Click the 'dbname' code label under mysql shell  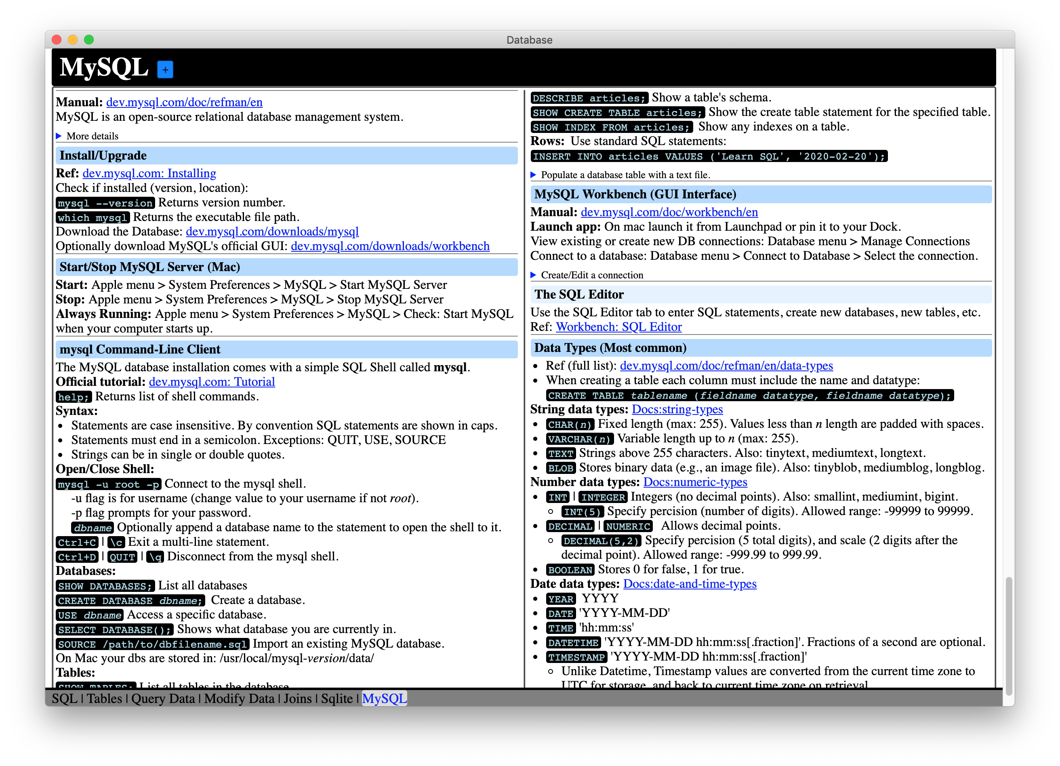coord(93,528)
